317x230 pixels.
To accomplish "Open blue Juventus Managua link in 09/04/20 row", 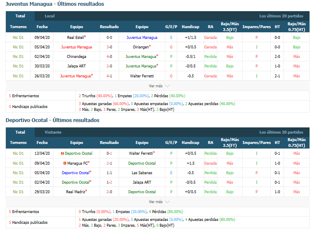I will click(x=142, y=37).
